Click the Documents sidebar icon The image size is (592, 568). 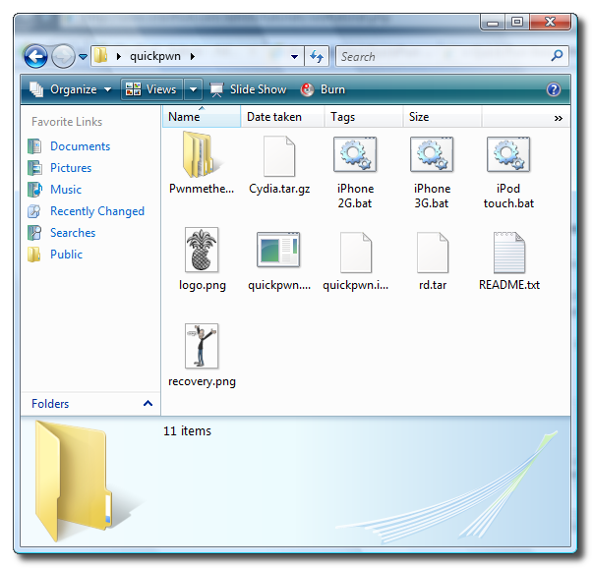point(34,146)
